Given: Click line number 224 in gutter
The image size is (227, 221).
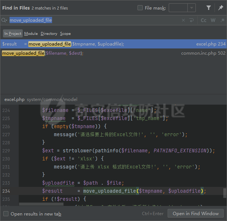Looking at the screenshot, I should 6,110.
